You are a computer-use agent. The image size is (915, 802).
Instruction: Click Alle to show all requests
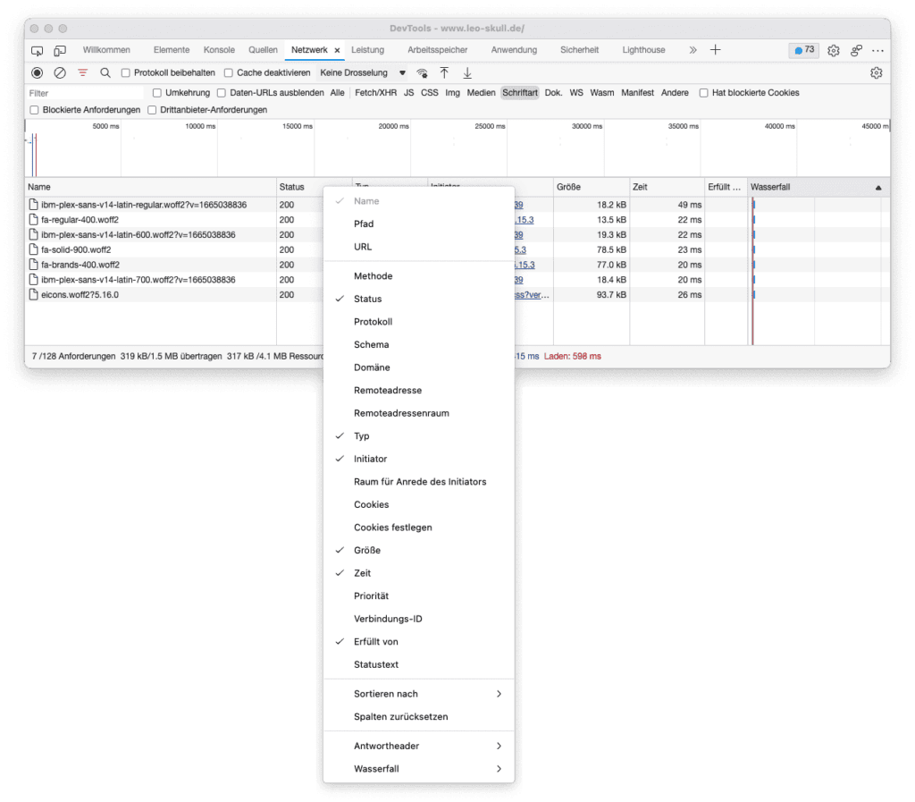click(x=337, y=92)
